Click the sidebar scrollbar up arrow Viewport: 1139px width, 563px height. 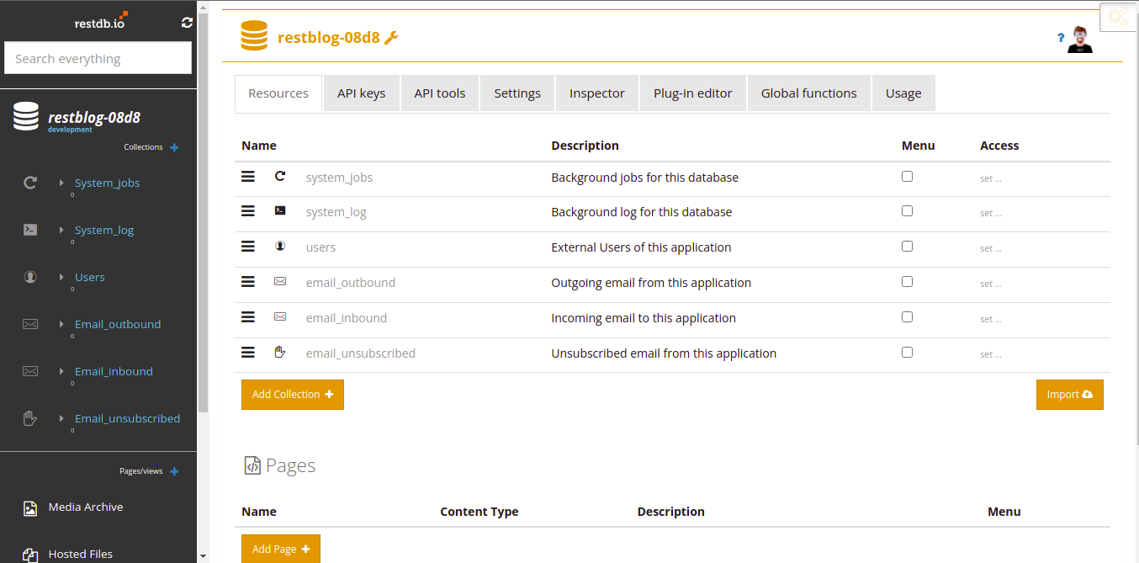click(x=203, y=6)
